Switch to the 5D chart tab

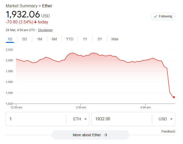pyautogui.click(x=25, y=39)
